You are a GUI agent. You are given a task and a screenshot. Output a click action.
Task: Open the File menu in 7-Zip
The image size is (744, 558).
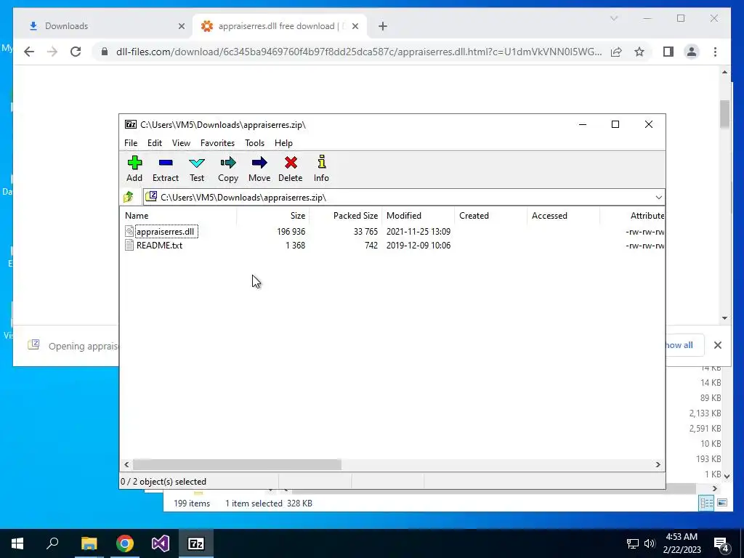click(131, 143)
